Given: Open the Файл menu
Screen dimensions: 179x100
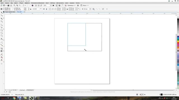Looking at the screenshot, I should [2, 3].
